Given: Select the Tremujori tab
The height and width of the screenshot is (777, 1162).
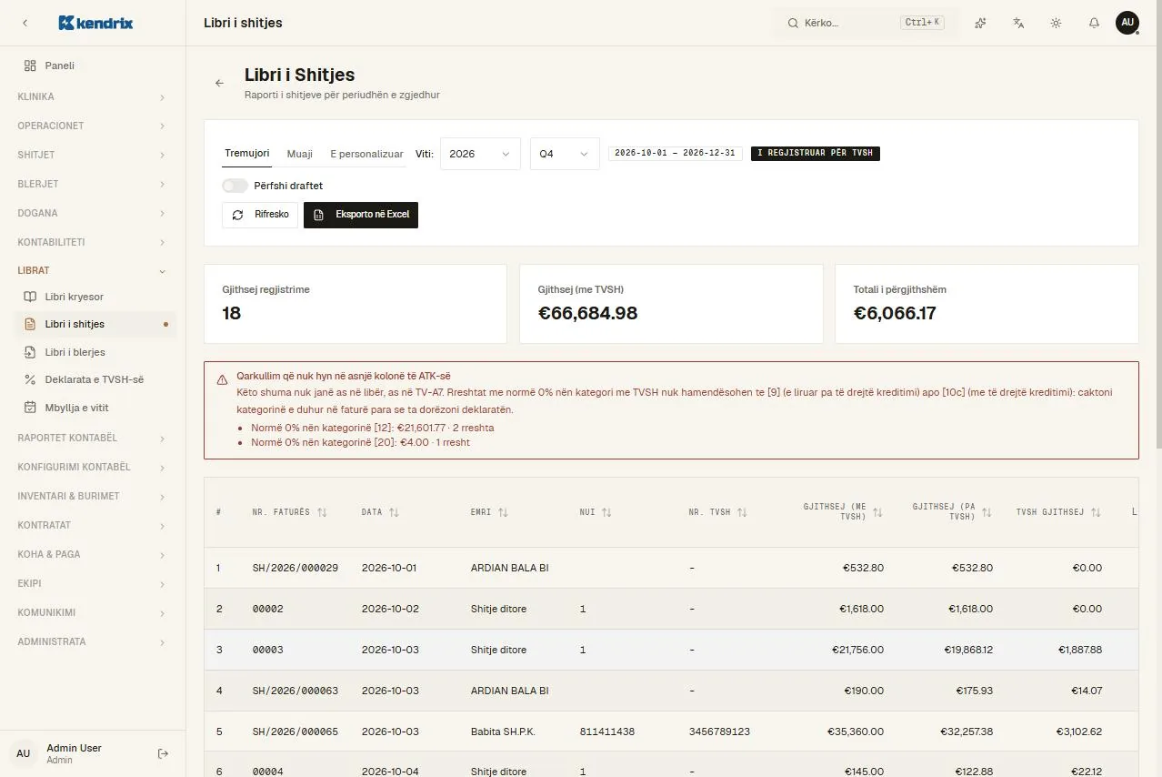Looking at the screenshot, I should point(247,154).
